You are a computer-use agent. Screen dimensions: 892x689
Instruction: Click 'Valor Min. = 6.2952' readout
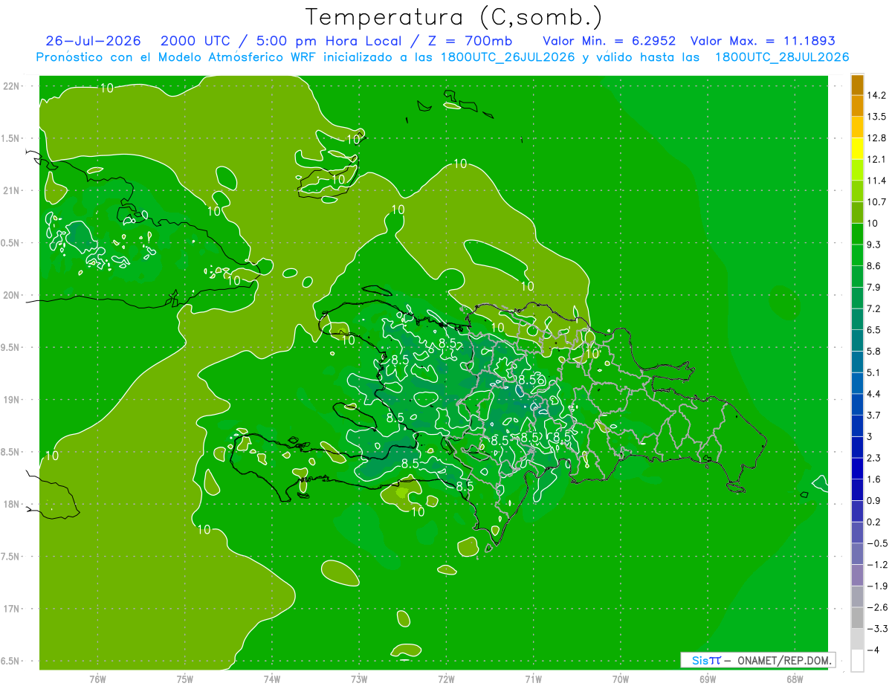click(610, 41)
